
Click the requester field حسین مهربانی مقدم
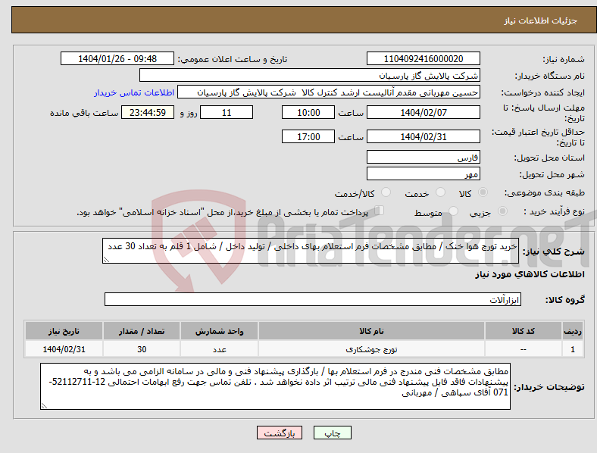[329, 92]
